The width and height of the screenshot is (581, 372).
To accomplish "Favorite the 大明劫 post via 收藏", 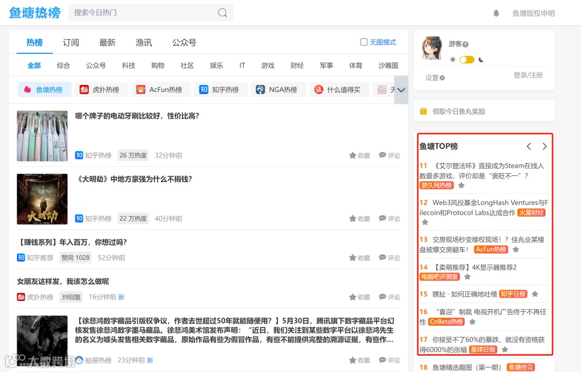I will pyautogui.click(x=359, y=219).
